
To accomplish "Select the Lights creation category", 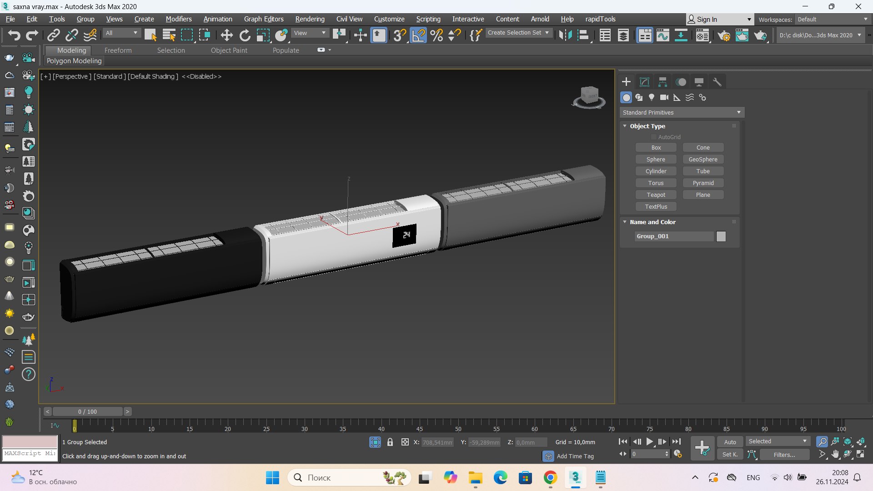I will [652, 97].
